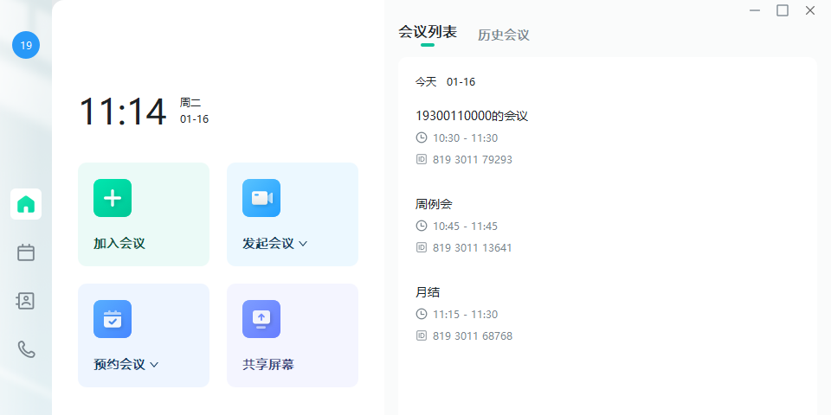This screenshot has width=831, height=415.
Task: Open the meeting titled 19300110000的会议
Action: [x=472, y=116]
